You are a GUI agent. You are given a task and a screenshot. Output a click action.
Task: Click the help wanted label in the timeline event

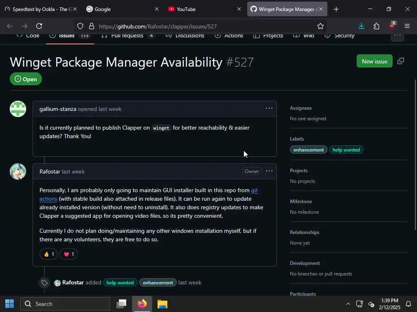(120, 283)
